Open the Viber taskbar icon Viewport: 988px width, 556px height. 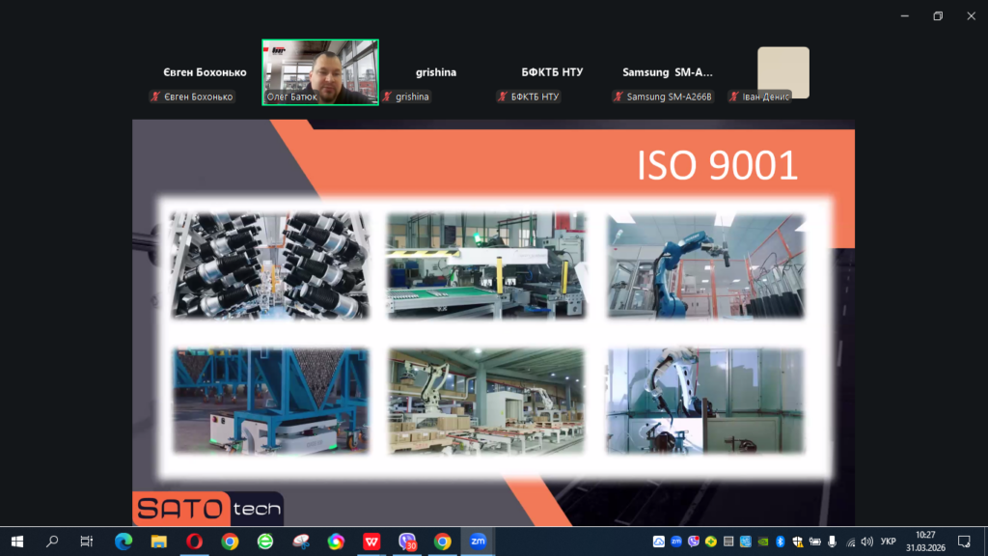[406, 542]
